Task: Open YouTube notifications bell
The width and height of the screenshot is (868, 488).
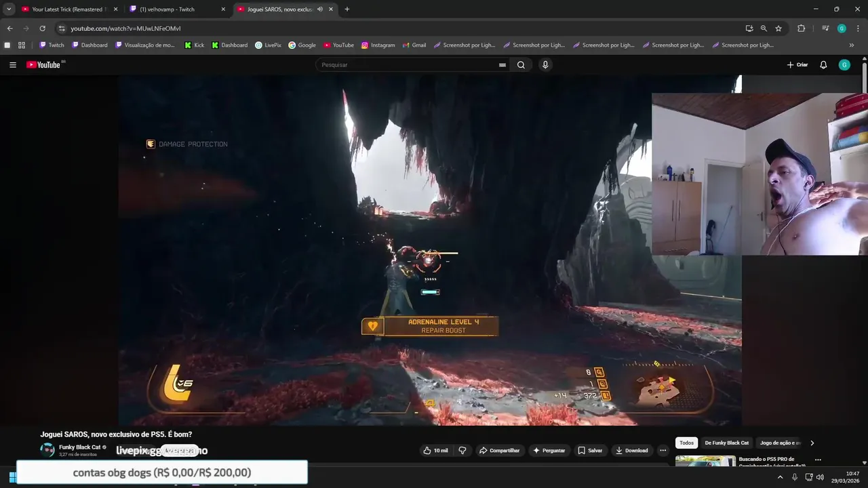Action: 823,65
